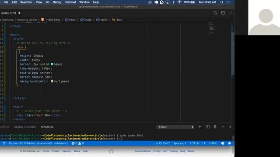
Task: Open make-a-circle folder breadcrumb
Action: coord(27,20)
